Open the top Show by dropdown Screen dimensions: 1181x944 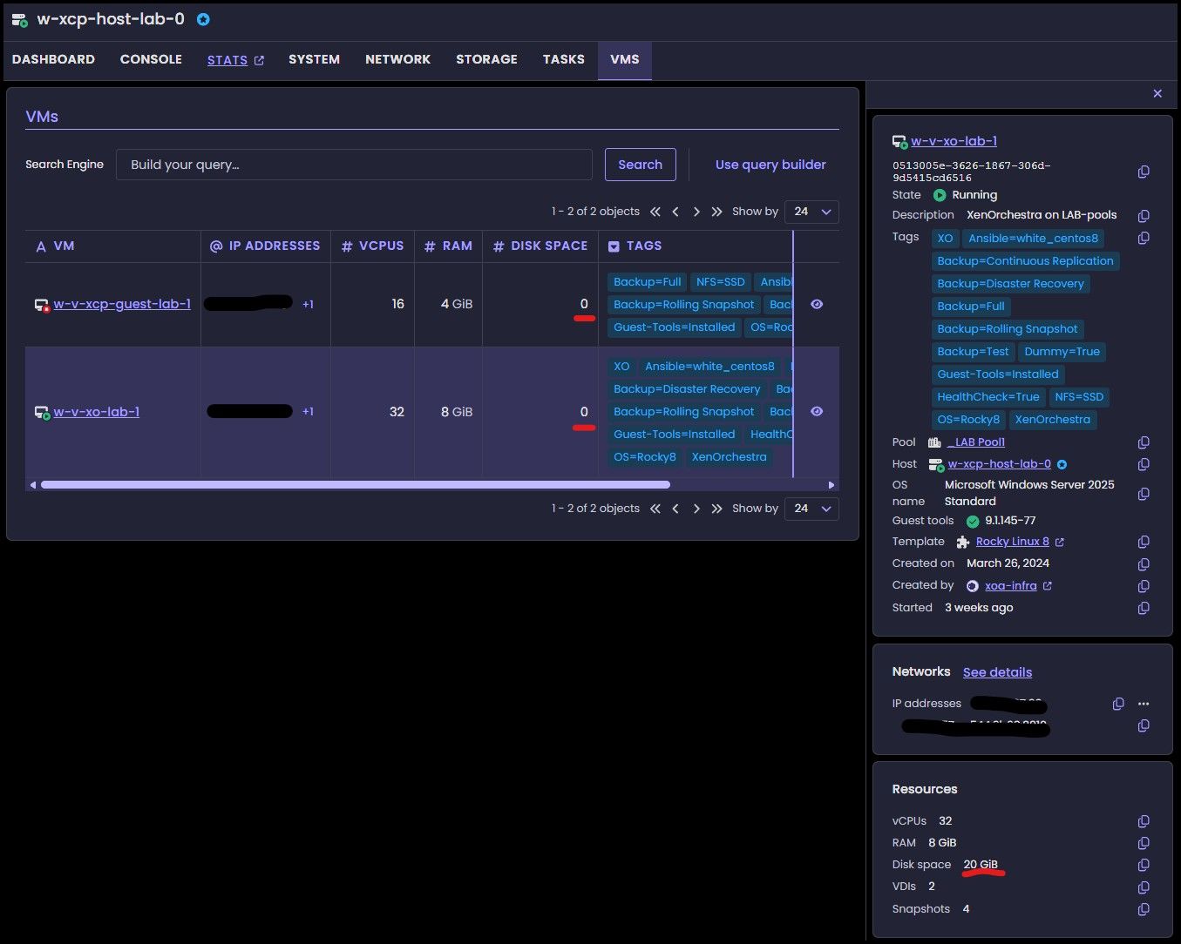coord(811,212)
